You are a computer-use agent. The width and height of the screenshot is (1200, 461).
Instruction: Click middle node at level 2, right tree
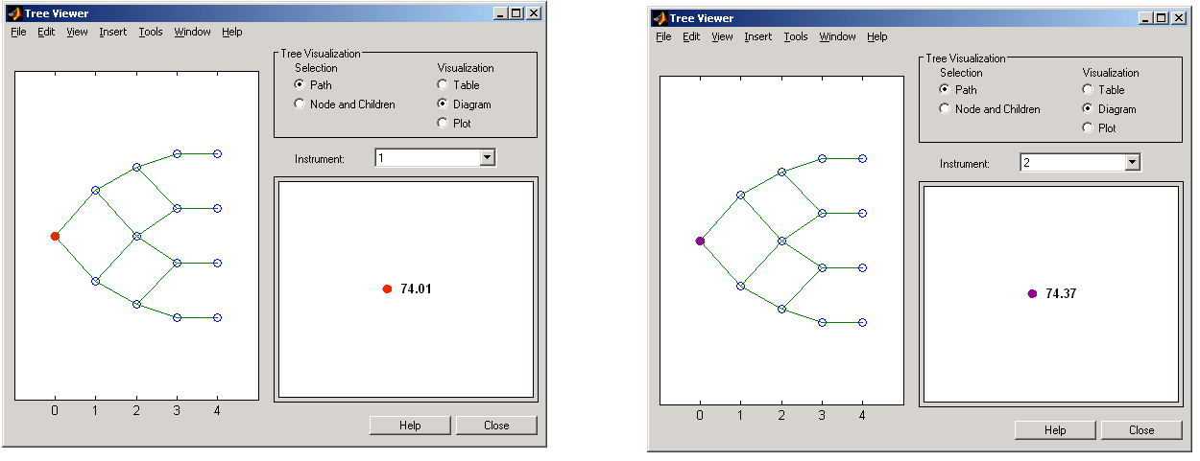click(781, 242)
